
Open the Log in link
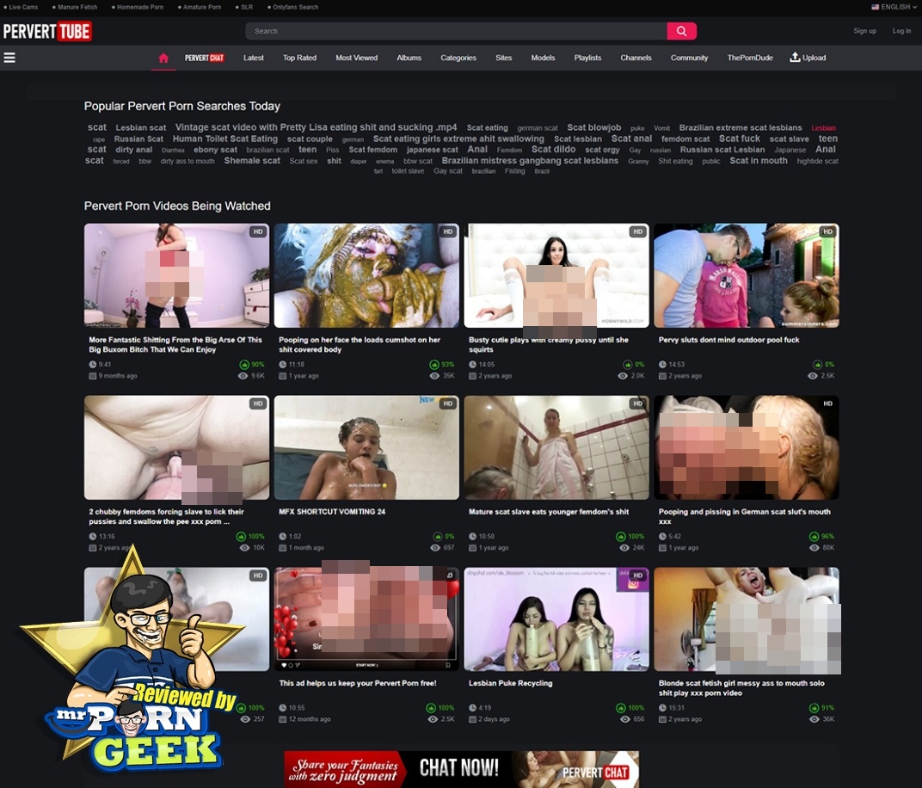pyautogui.click(x=901, y=31)
